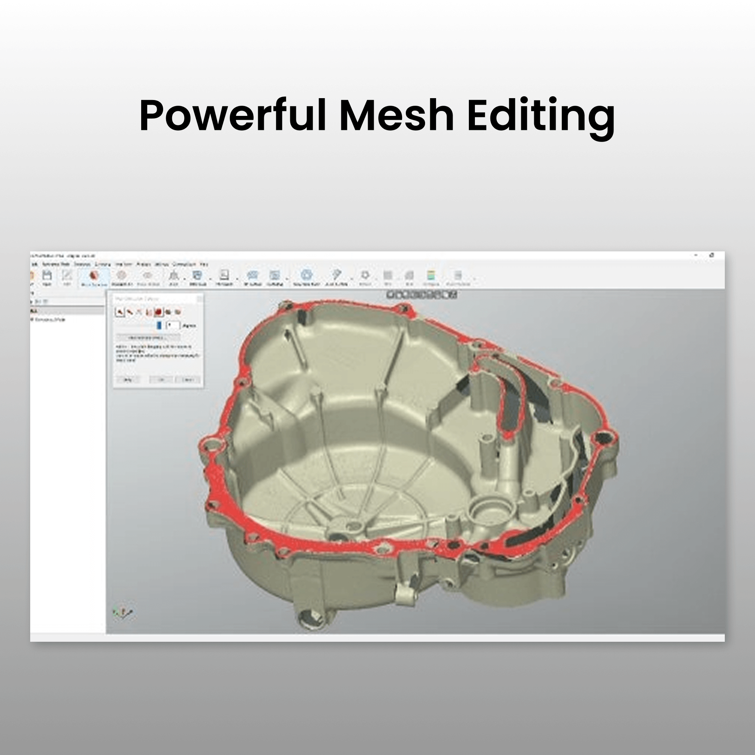Screen dimensions: 755x755
Task: Click the blue sensitivity slider in the dialog
Action: point(159,326)
